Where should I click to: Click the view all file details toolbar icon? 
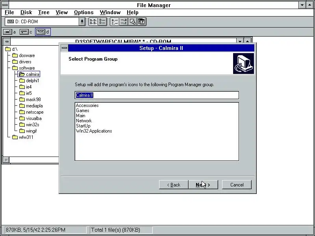(x=102, y=22)
